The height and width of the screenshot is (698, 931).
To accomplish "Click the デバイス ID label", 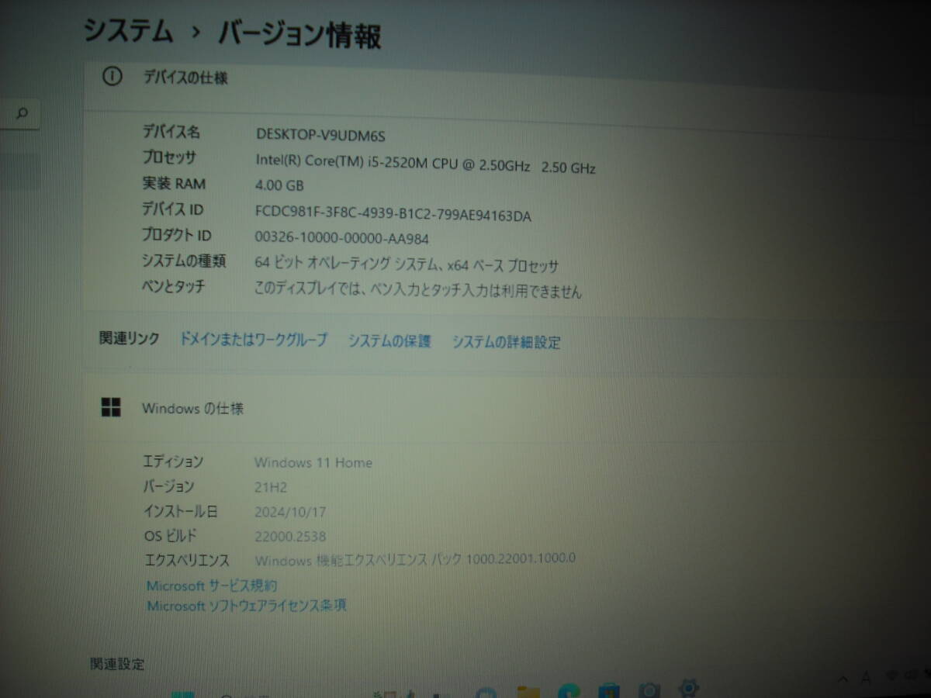I will tap(172, 209).
